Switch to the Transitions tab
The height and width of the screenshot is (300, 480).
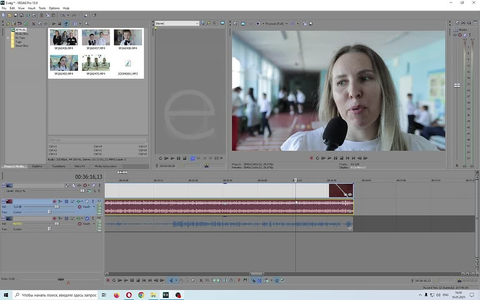58,166
